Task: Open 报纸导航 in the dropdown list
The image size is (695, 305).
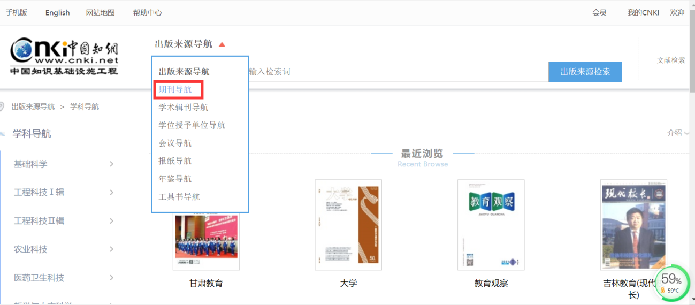Action: (175, 161)
